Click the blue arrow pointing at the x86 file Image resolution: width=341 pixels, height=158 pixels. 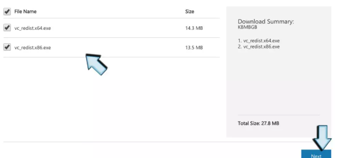pos(96,64)
